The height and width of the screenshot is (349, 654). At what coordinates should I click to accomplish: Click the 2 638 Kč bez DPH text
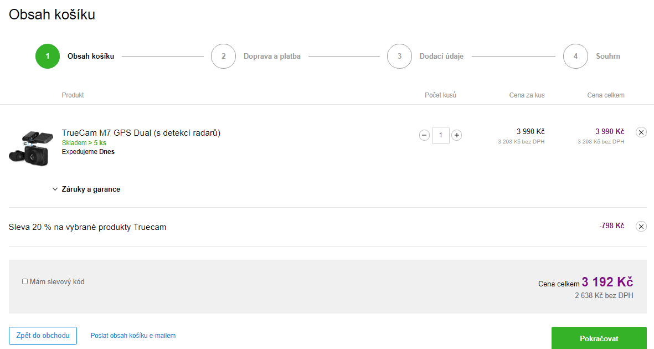coord(604,296)
